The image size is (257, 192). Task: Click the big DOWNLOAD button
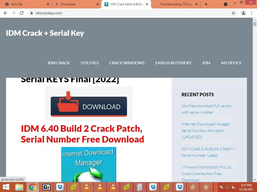89,106
